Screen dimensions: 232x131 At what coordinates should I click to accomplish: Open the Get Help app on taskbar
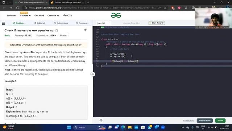[x=150, y=127]
